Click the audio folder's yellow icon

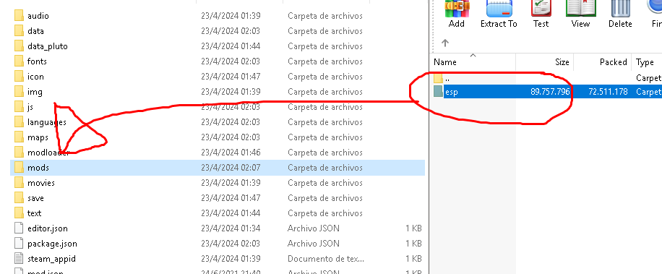point(19,16)
